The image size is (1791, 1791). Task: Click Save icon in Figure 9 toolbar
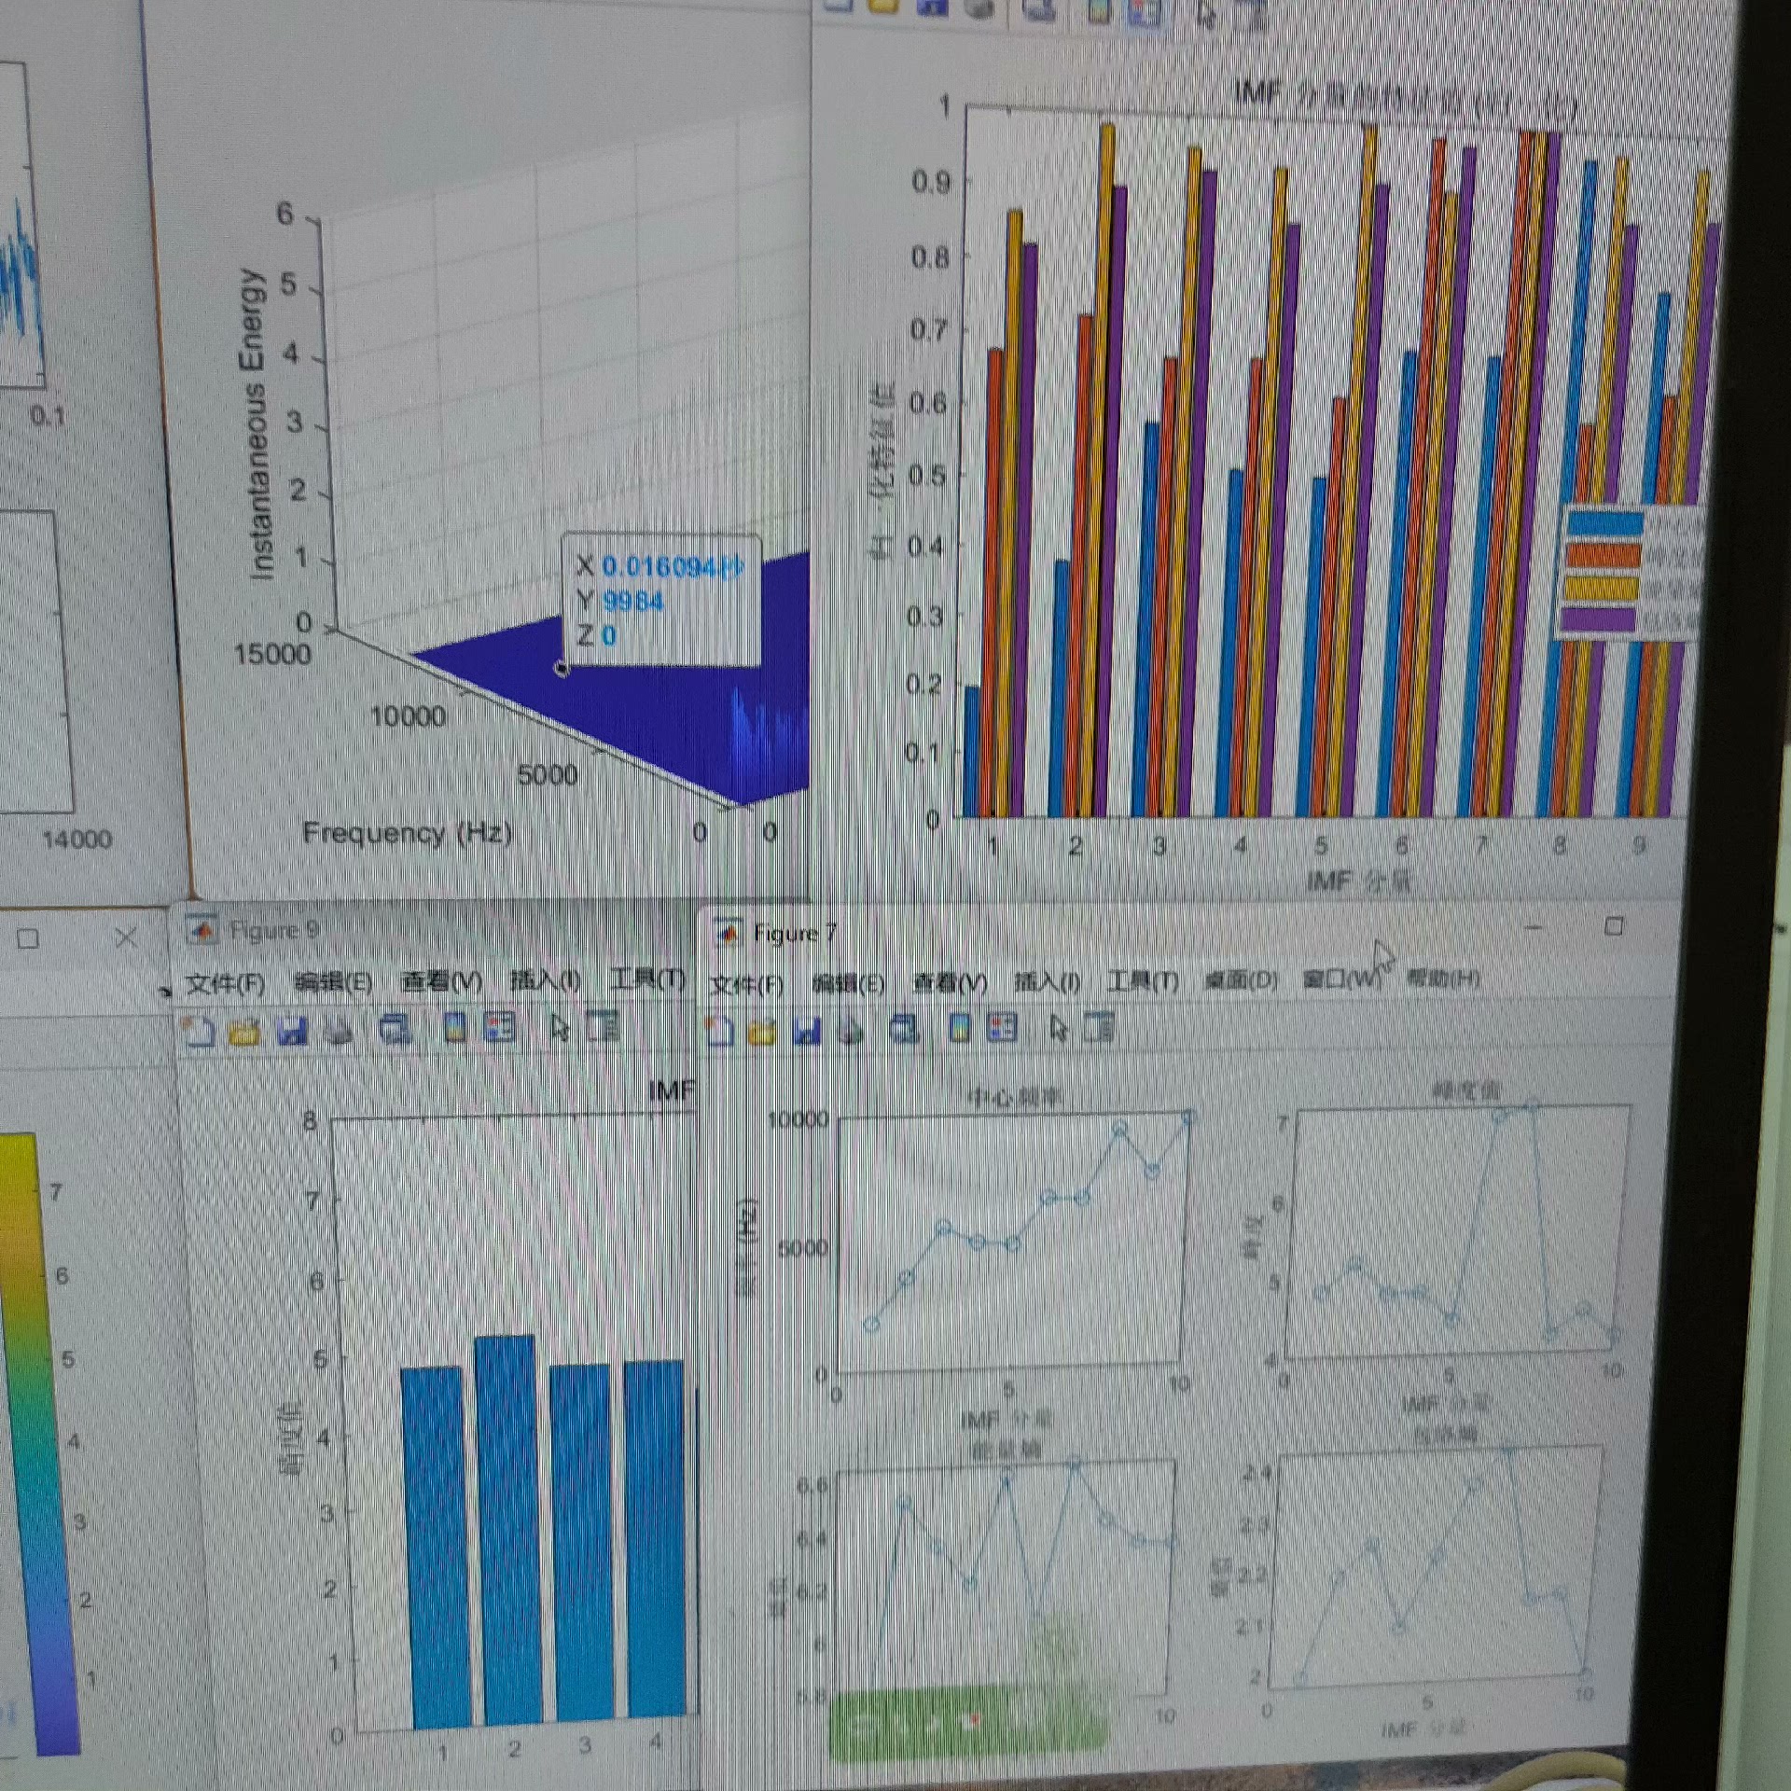click(x=293, y=1032)
